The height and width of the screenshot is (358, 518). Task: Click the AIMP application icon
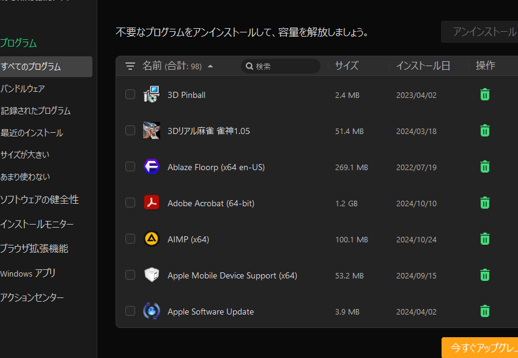pyautogui.click(x=152, y=239)
